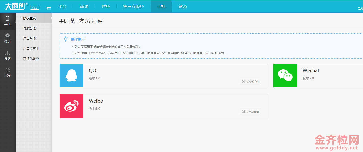Click the 大商创 logo
Viewport: 363px width, 152px height.
tap(16, 6)
